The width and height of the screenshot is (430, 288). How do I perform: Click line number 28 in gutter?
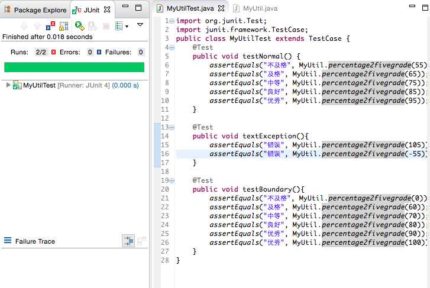(x=165, y=260)
